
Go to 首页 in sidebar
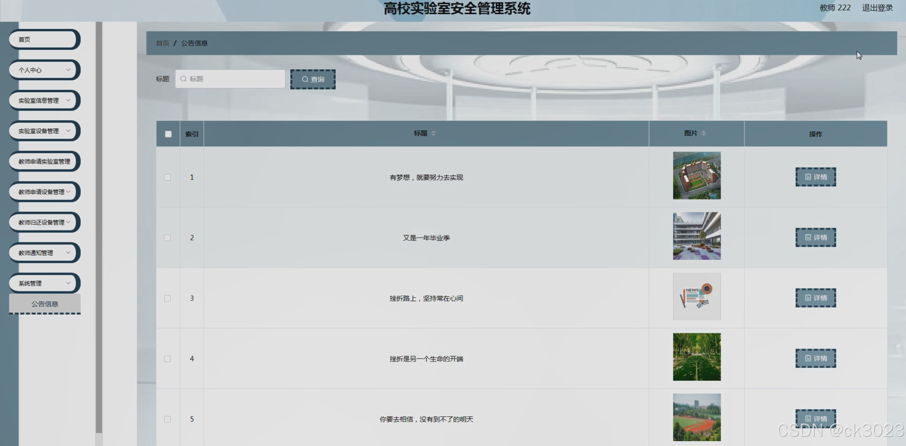click(43, 40)
